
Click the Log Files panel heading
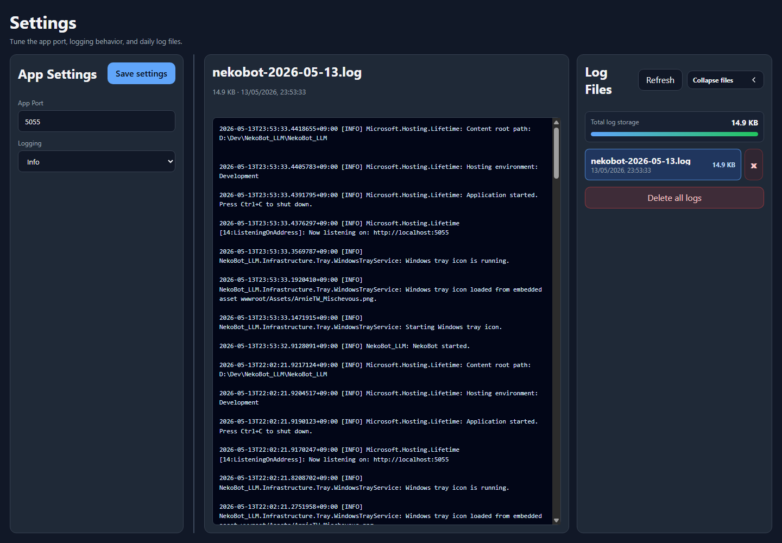[598, 81]
